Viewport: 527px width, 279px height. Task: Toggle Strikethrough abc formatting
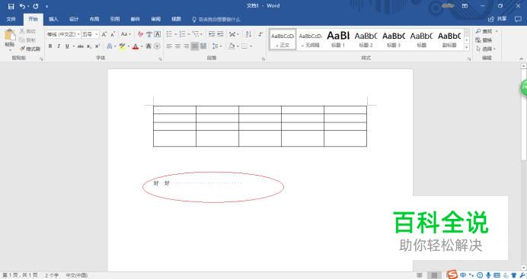[x=81, y=46]
